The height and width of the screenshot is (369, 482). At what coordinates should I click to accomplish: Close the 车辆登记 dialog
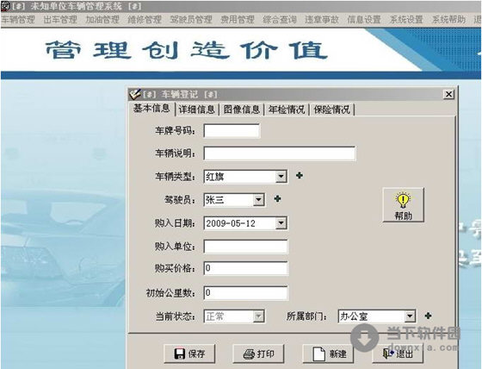[448, 94]
